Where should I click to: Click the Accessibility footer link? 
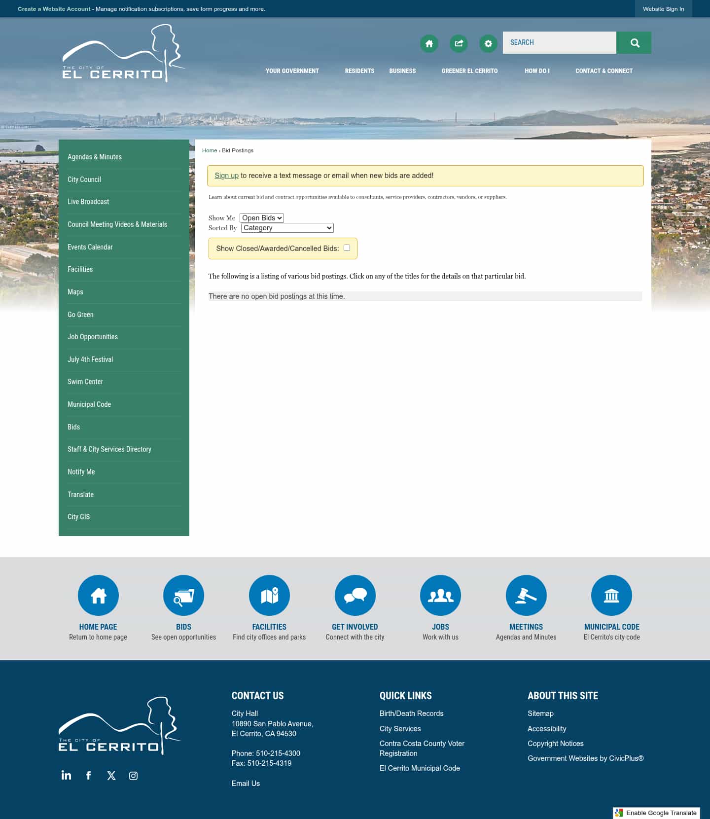click(547, 729)
